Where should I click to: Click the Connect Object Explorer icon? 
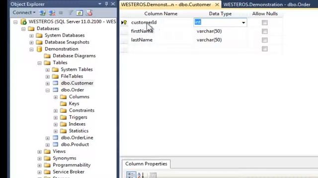[43, 13]
